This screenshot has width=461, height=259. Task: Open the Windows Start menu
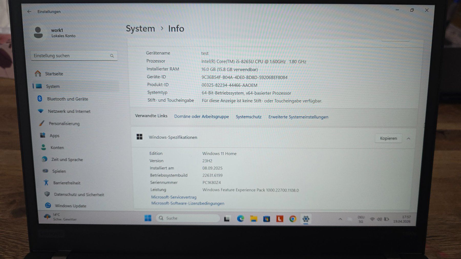[148, 218]
